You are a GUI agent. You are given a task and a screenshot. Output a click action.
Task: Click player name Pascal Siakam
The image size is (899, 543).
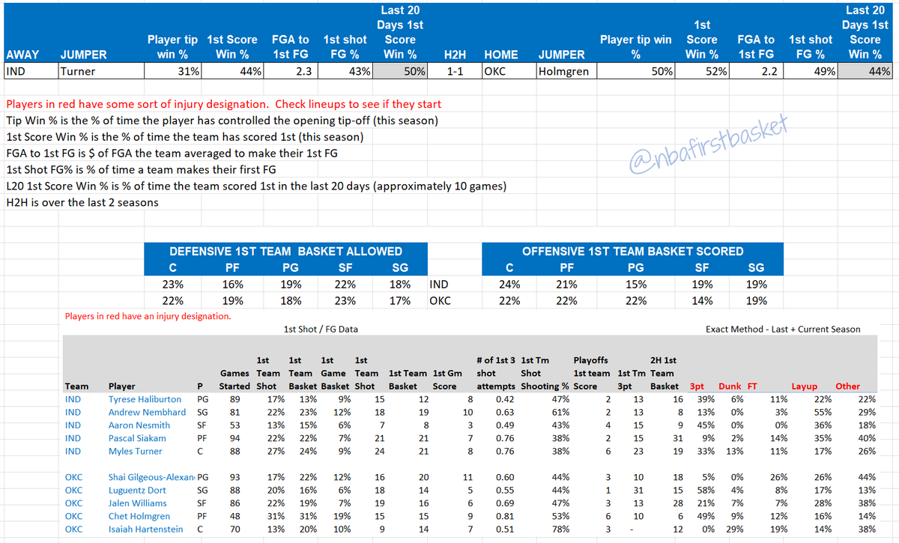[x=137, y=438]
